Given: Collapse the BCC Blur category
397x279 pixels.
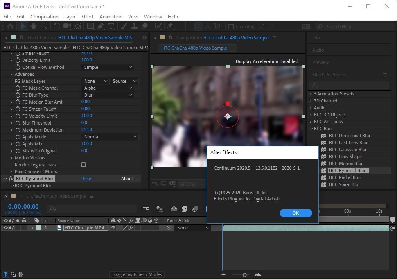Looking at the screenshot, I should 311,128.
